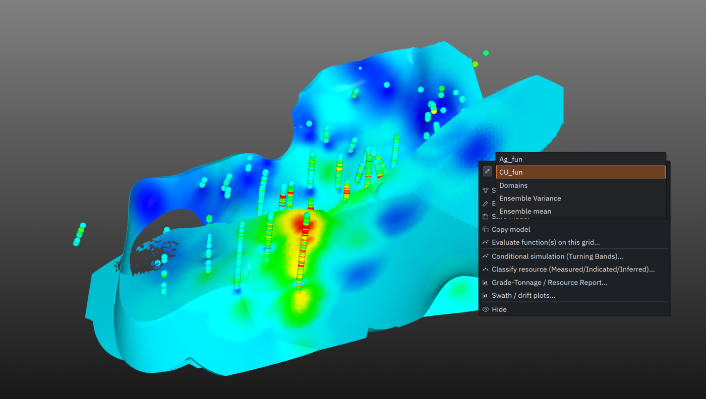Select Ensemble Variance option
This screenshot has width=706, height=399.
(x=580, y=198)
